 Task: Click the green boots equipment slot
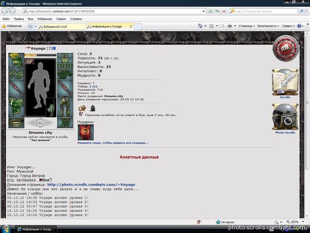coord(65,123)
